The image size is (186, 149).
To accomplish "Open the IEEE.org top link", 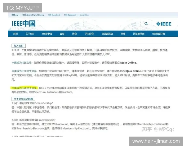I will pyautogui.click(x=15, y=15).
